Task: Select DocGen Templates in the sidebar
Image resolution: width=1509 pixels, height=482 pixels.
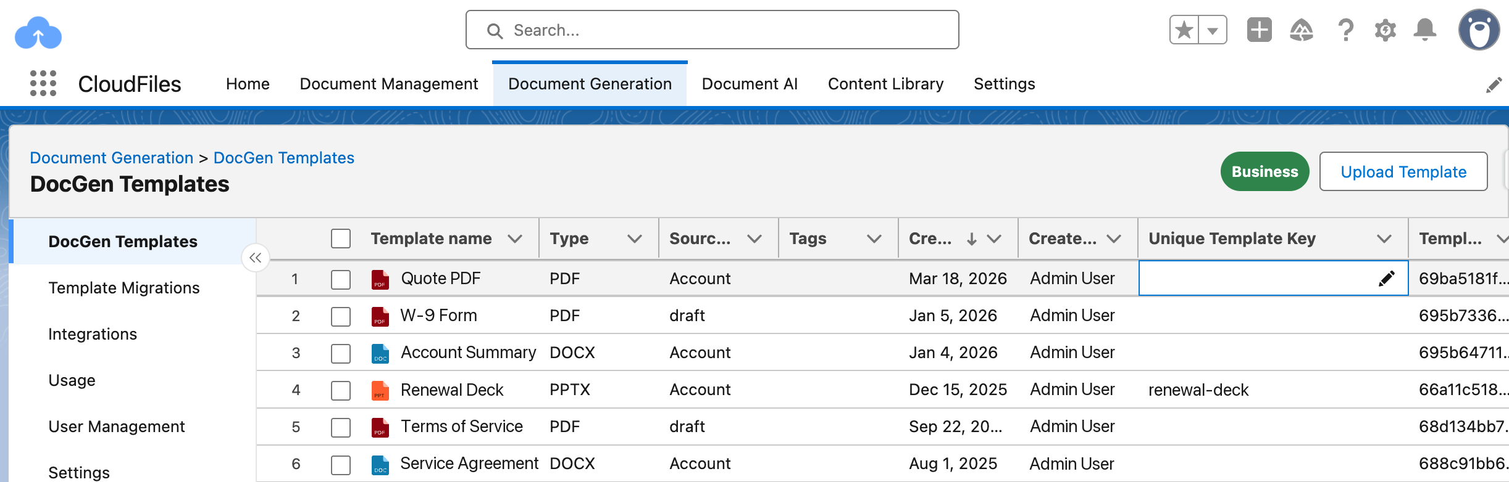Action: coord(133,241)
